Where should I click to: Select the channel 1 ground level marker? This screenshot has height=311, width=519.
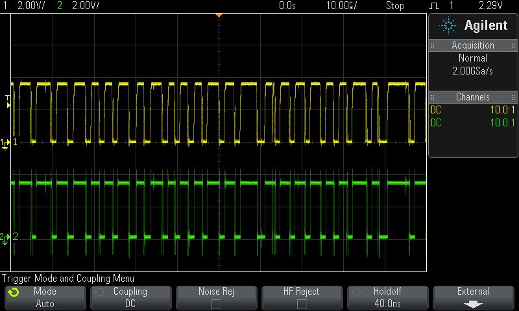coord(6,142)
